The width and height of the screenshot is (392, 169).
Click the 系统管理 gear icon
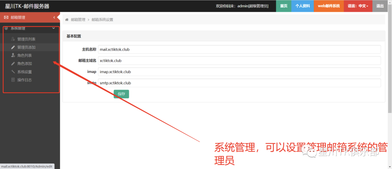coord(6,29)
